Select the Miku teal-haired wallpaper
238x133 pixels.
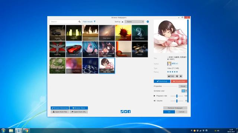(90, 49)
